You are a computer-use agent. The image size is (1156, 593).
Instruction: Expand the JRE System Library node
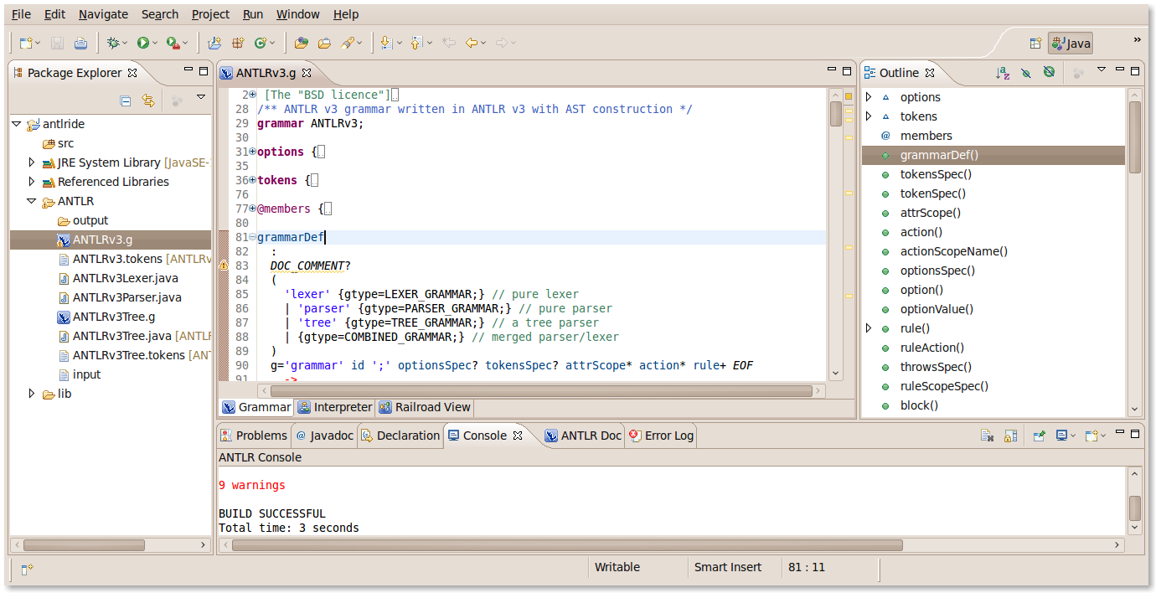[x=33, y=162]
